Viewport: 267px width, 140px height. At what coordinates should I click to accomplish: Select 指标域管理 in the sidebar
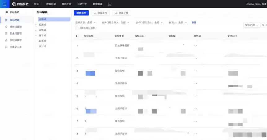[16, 40]
